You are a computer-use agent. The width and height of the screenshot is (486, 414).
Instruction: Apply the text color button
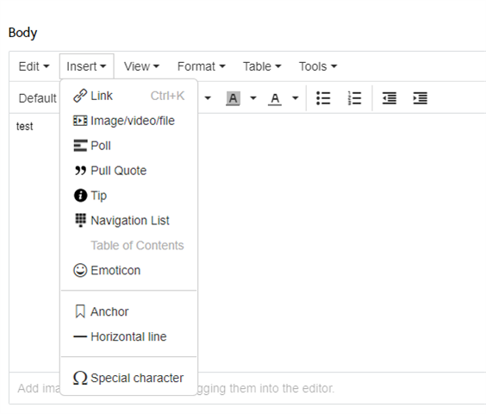(275, 98)
